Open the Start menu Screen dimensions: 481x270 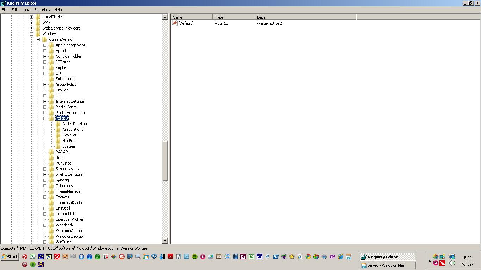(x=10, y=257)
